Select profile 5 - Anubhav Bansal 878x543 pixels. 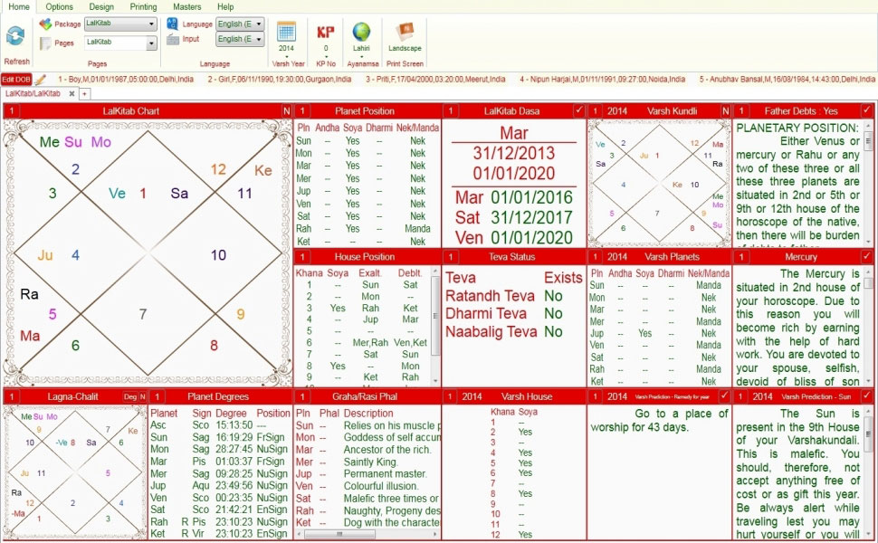(x=787, y=80)
